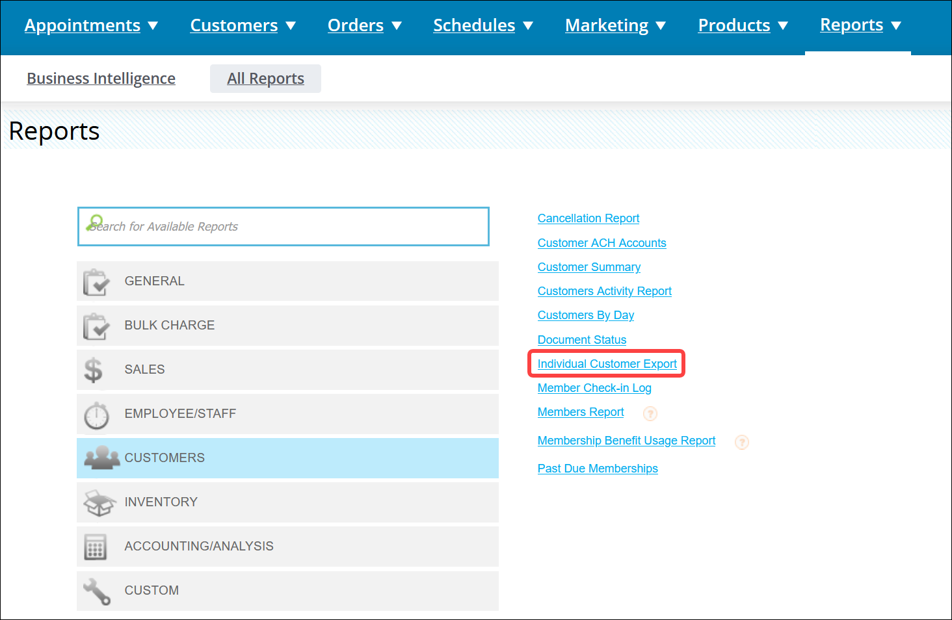Screen dimensions: 952x620
Task: Select the EMPLOYEE/STAFF report category
Action: tap(287, 414)
